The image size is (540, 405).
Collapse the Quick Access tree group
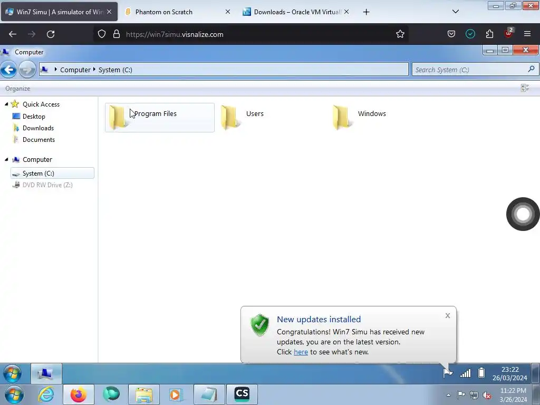point(6,104)
